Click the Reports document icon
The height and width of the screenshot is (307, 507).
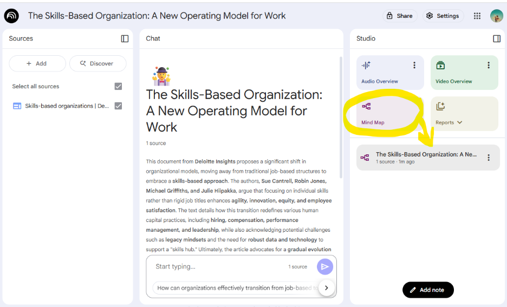click(440, 106)
